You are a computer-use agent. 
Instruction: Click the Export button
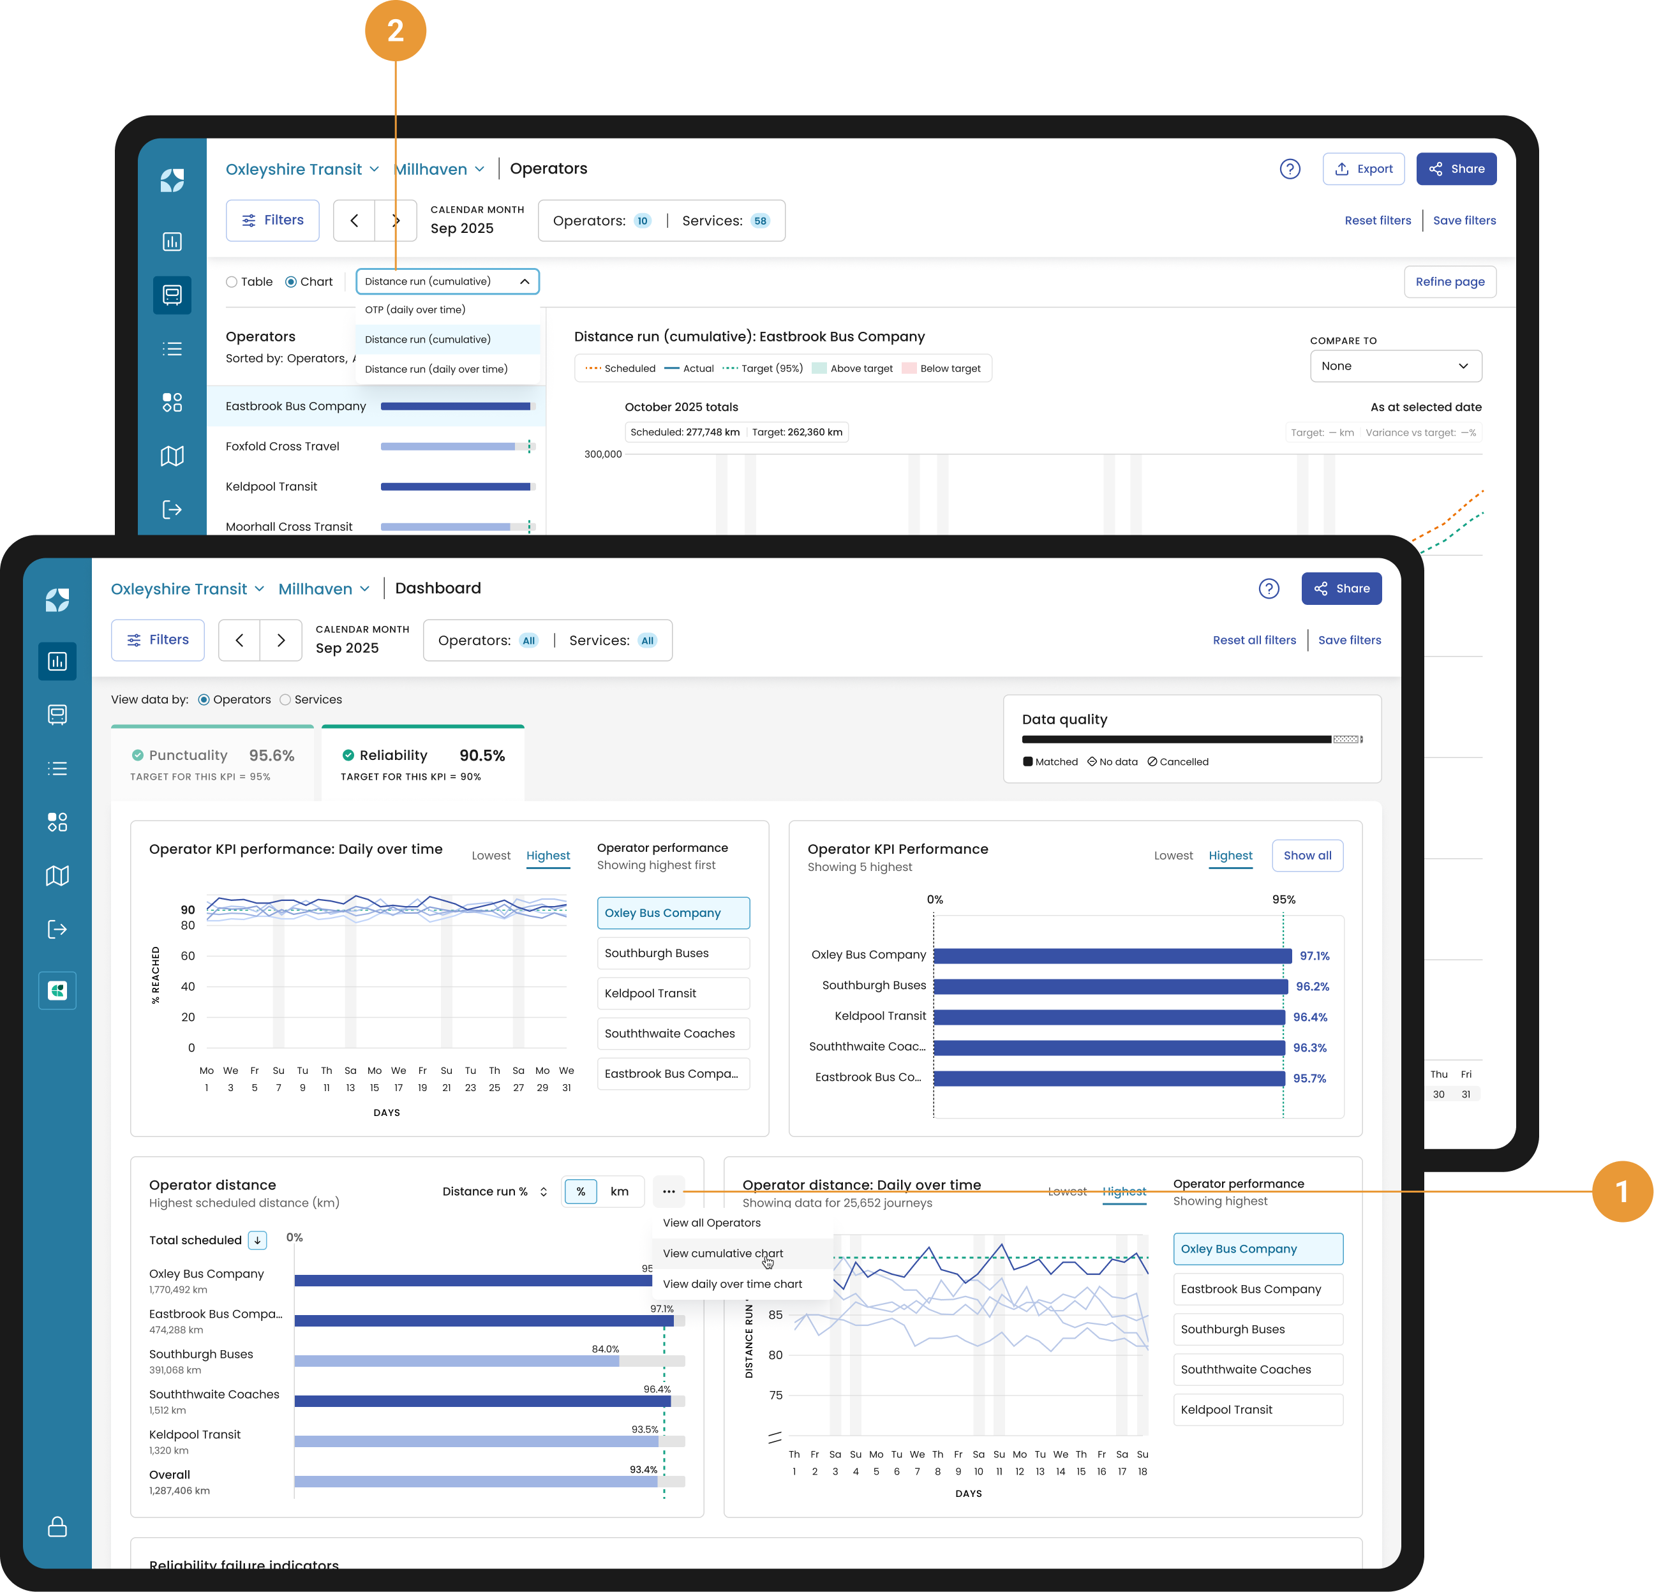coord(1363,168)
